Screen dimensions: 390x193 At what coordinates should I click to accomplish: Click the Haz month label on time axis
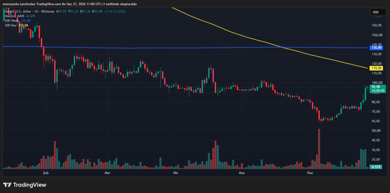310,173
